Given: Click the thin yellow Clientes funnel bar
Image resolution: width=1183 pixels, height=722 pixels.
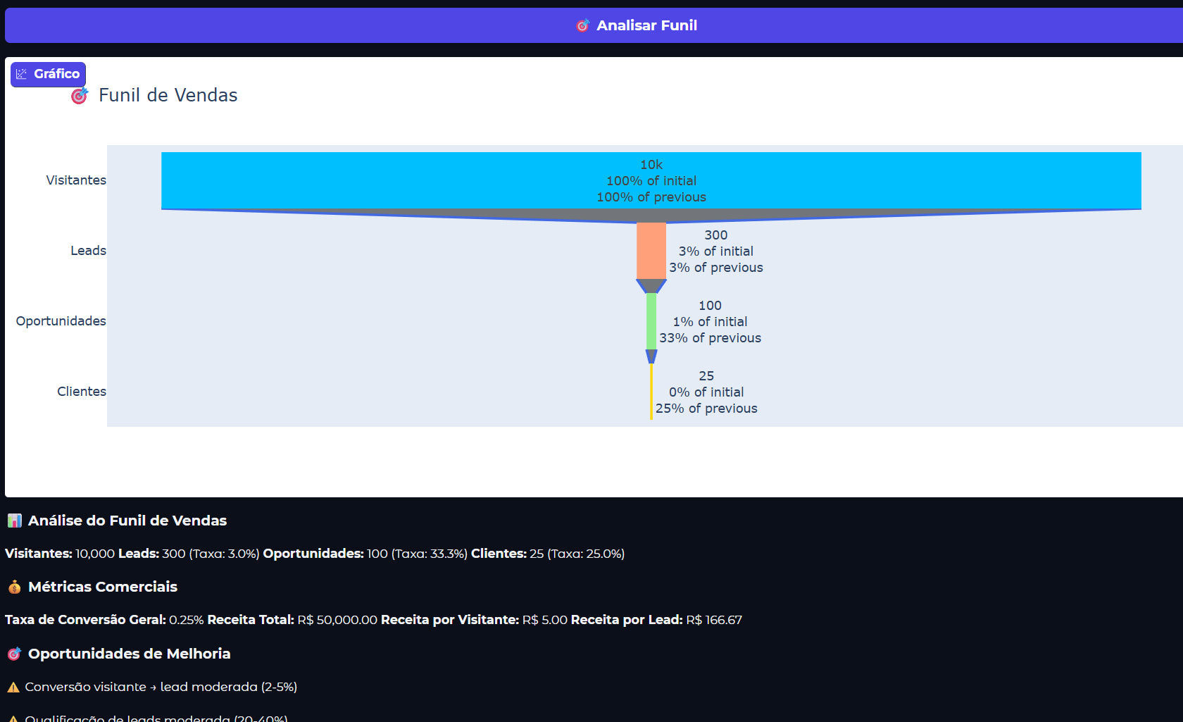Looking at the screenshot, I should (x=651, y=392).
